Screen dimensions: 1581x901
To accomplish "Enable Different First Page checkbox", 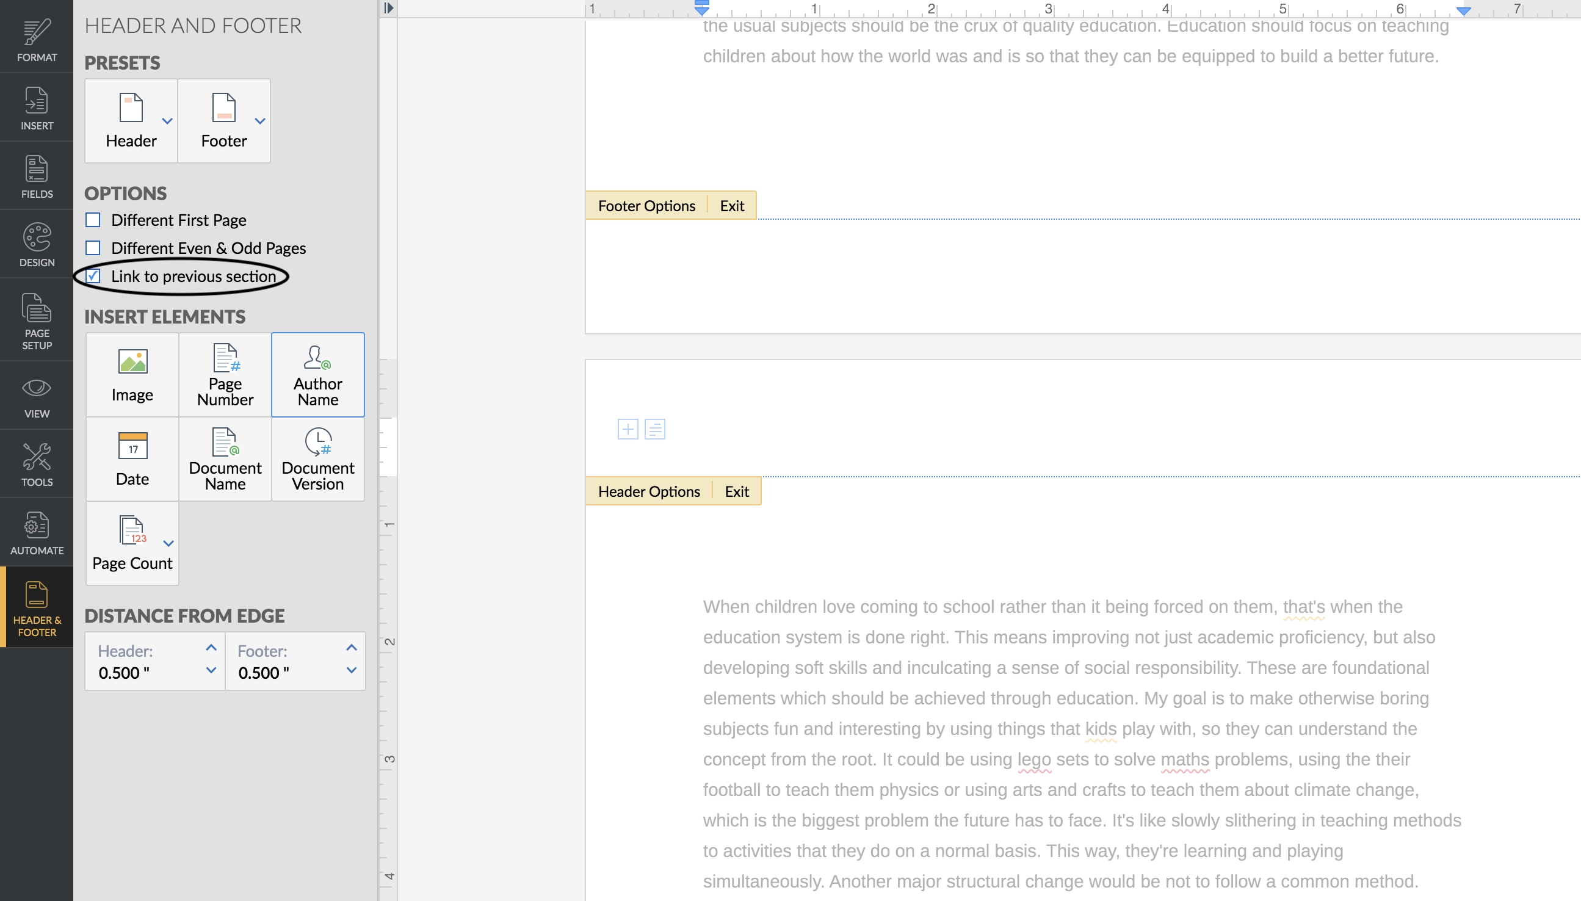I will (93, 220).
